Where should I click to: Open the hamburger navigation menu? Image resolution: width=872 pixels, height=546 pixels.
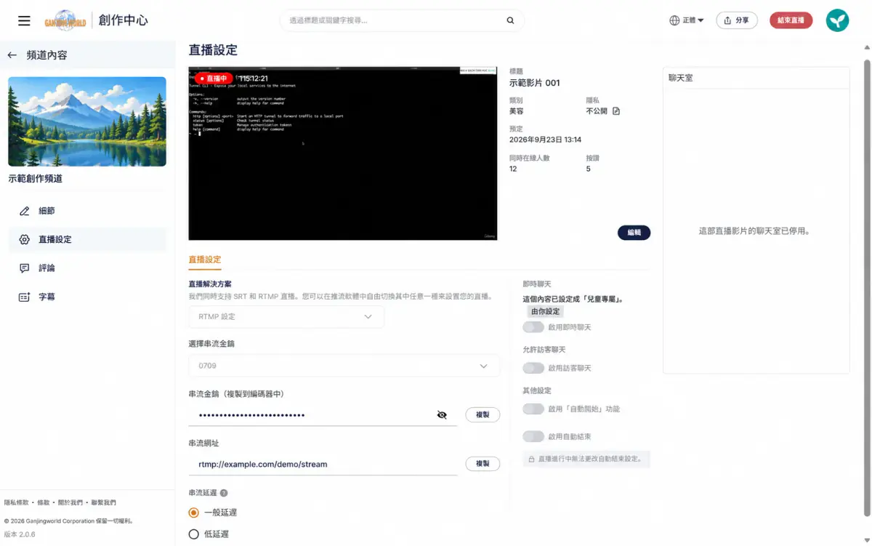[x=24, y=20]
